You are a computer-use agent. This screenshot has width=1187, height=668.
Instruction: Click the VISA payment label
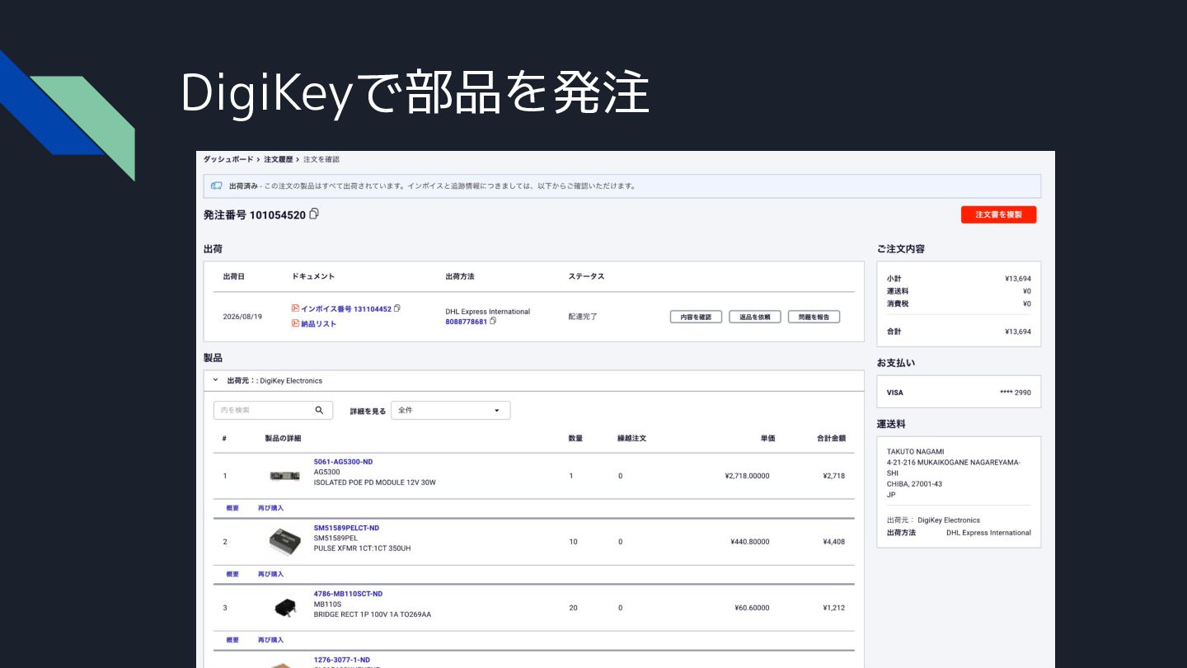pyautogui.click(x=895, y=393)
